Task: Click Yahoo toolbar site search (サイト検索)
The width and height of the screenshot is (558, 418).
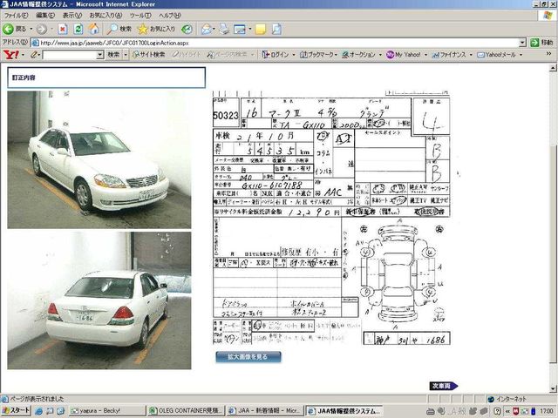Action: pos(149,55)
